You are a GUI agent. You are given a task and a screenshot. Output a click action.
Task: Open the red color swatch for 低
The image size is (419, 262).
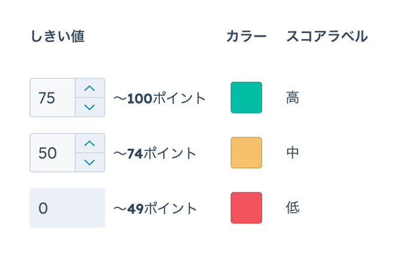pos(246,208)
